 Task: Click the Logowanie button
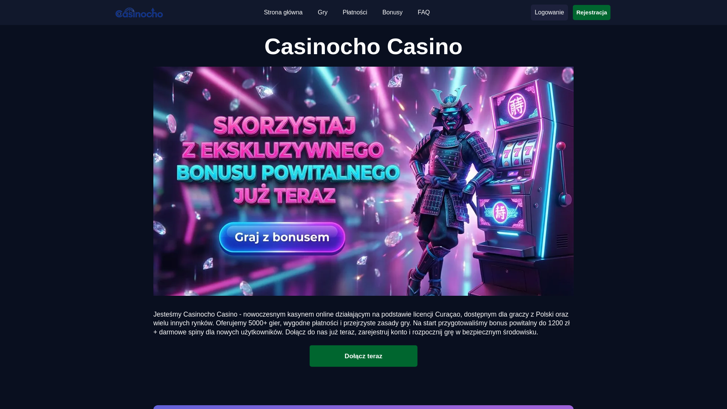click(549, 12)
